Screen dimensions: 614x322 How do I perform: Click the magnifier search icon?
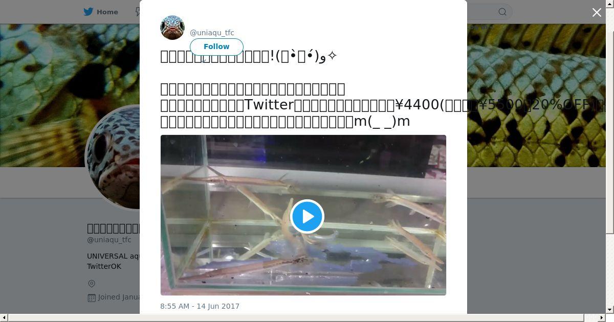click(502, 12)
